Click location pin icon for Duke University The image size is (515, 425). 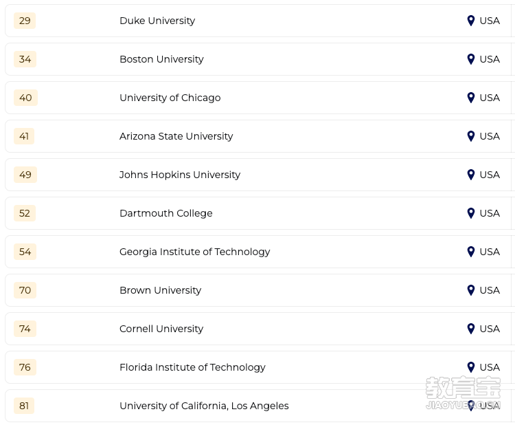click(470, 21)
